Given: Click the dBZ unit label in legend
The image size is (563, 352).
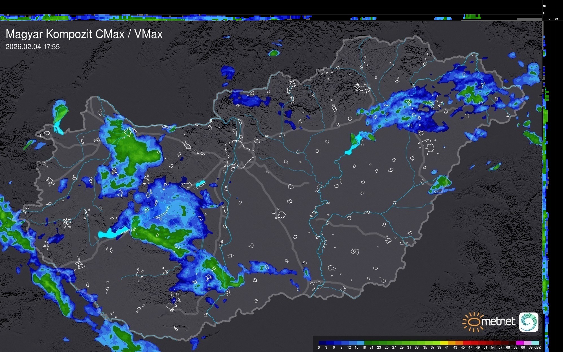Looking at the screenshot, I should pos(538,347).
